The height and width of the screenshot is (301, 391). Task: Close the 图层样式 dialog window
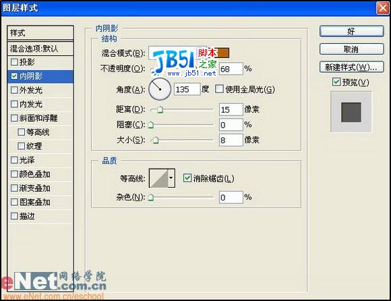[x=382, y=8]
